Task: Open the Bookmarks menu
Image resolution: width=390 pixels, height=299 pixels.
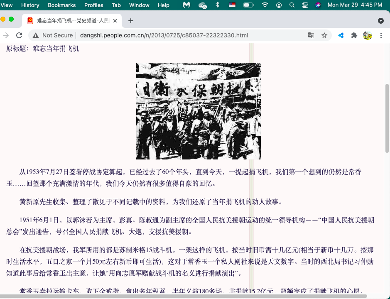Action: tap(61, 5)
